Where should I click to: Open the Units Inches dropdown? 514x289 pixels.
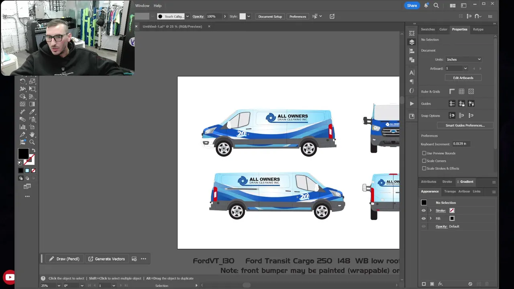(x=463, y=59)
